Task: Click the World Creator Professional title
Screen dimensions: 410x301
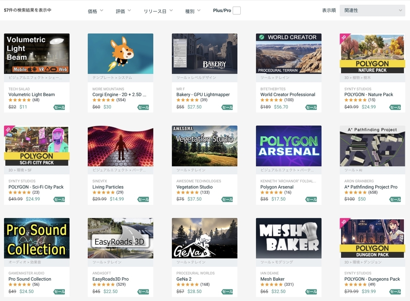Action: pyautogui.click(x=287, y=94)
